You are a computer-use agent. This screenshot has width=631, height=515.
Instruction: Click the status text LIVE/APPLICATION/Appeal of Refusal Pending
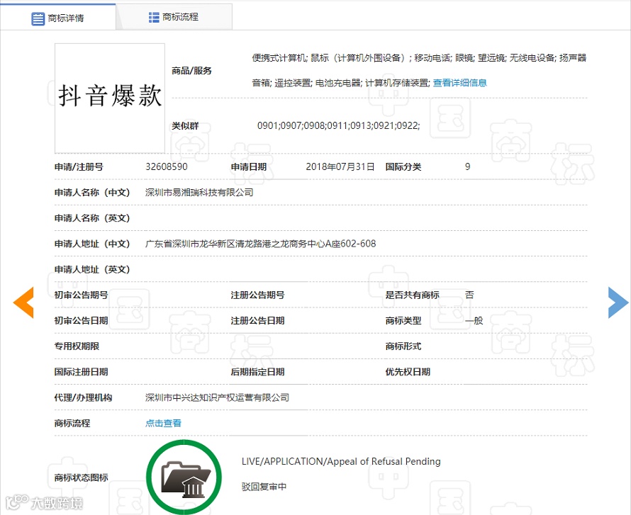[341, 461]
